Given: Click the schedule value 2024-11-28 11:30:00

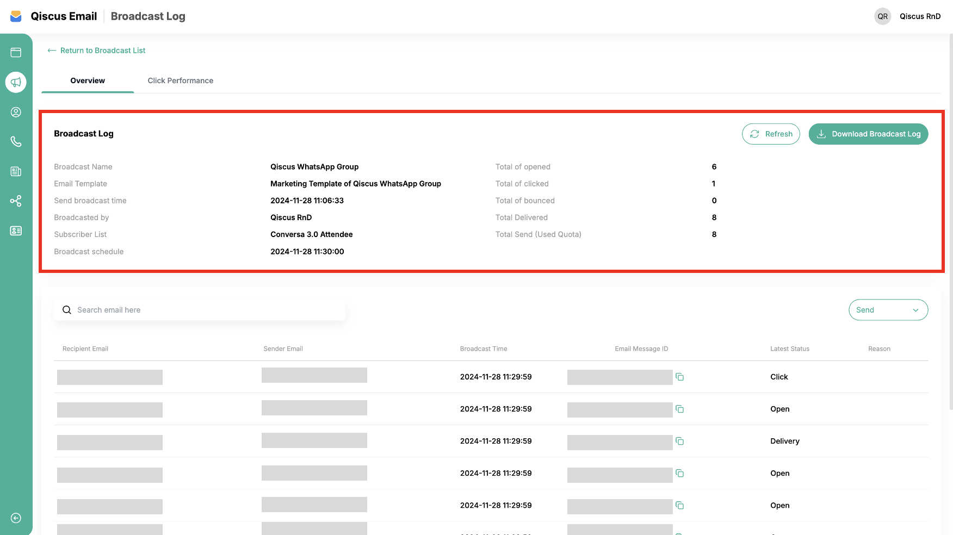Looking at the screenshot, I should point(307,252).
